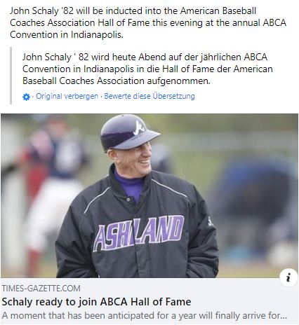Click the ASHLAND lettering on the jacket

[x=138, y=233]
